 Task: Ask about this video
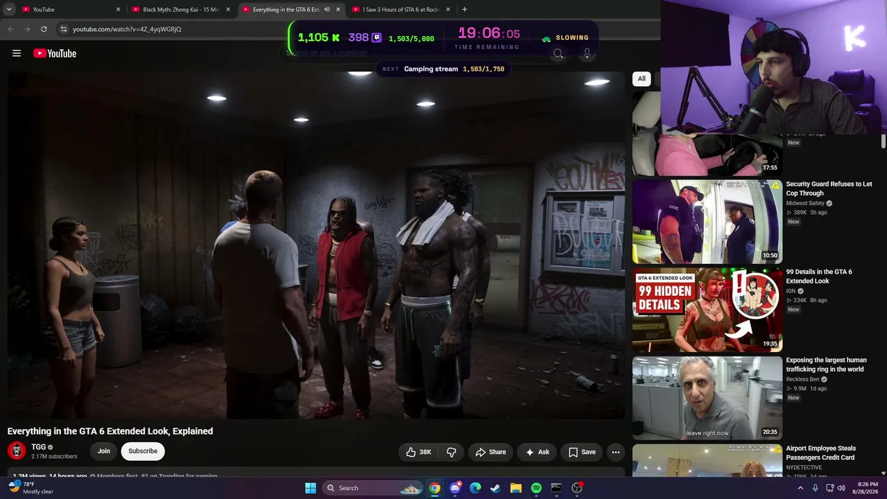click(x=537, y=452)
